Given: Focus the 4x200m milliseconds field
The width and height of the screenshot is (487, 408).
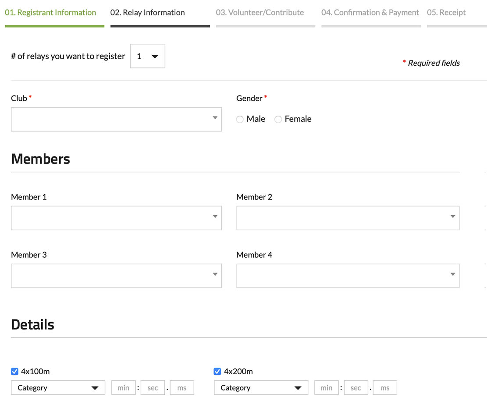Looking at the screenshot, I should point(385,388).
